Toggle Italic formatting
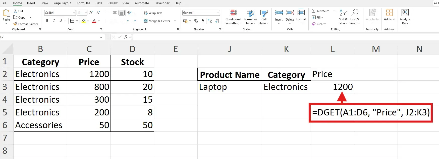 pos(54,21)
